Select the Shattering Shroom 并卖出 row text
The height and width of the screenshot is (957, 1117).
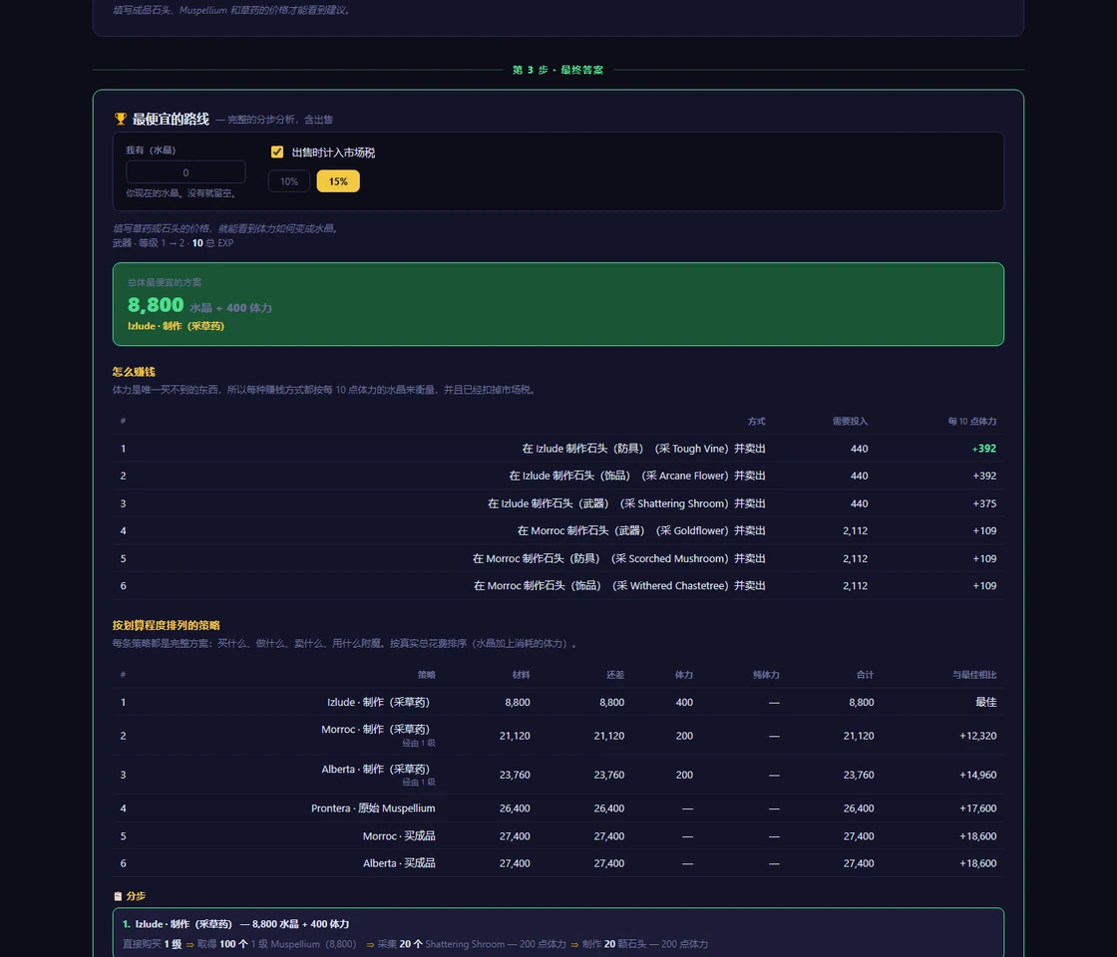[626, 503]
